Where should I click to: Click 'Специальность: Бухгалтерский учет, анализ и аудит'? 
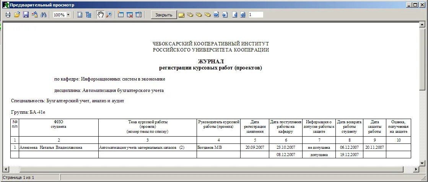pos(68,101)
